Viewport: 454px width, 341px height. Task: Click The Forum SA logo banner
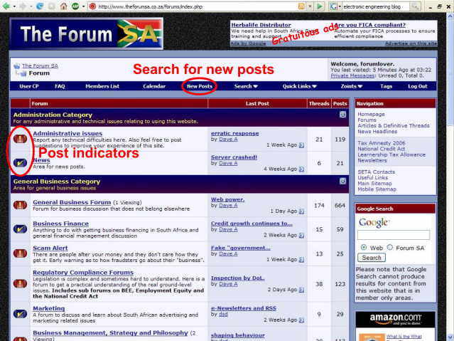coord(86,33)
